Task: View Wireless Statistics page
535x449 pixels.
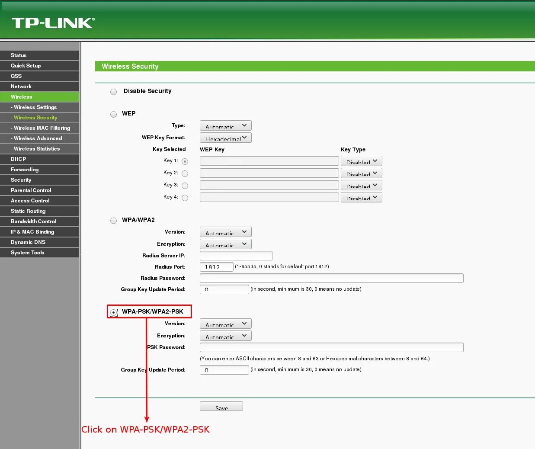Action: (x=39, y=149)
